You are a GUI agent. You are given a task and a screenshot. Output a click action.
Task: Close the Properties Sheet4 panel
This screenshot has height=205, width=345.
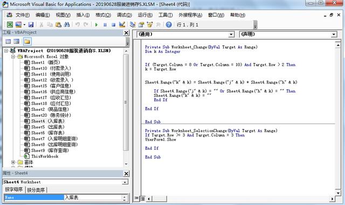pyautogui.click(x=126, y=174)
